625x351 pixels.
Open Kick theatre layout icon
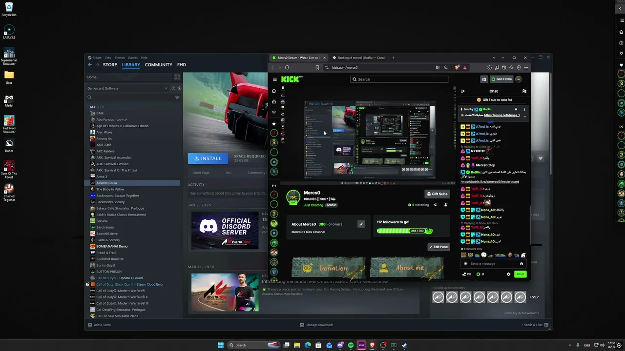484,79
